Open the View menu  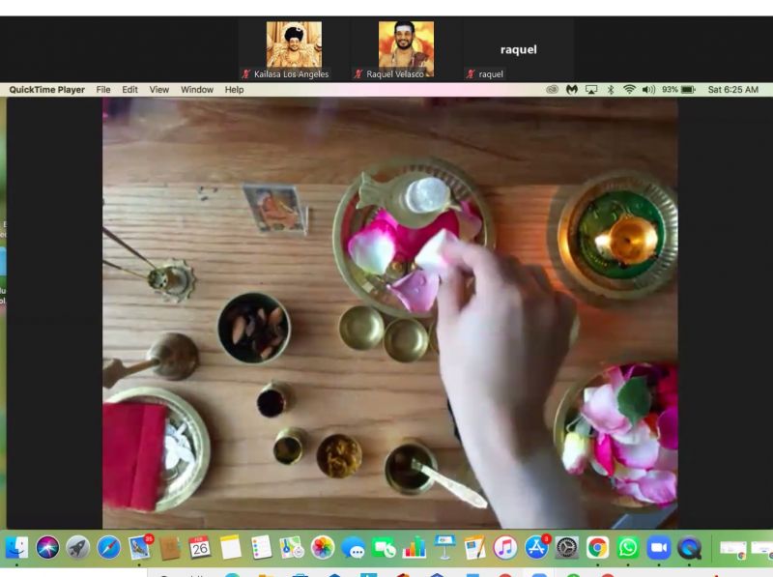[x=158, y=90]
